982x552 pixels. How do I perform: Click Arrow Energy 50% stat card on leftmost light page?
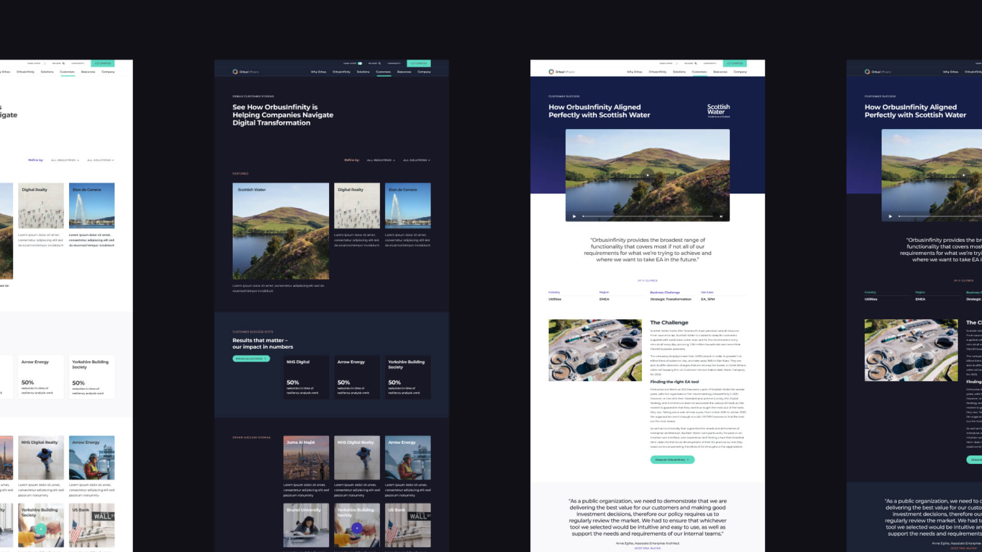click(41, 377)
